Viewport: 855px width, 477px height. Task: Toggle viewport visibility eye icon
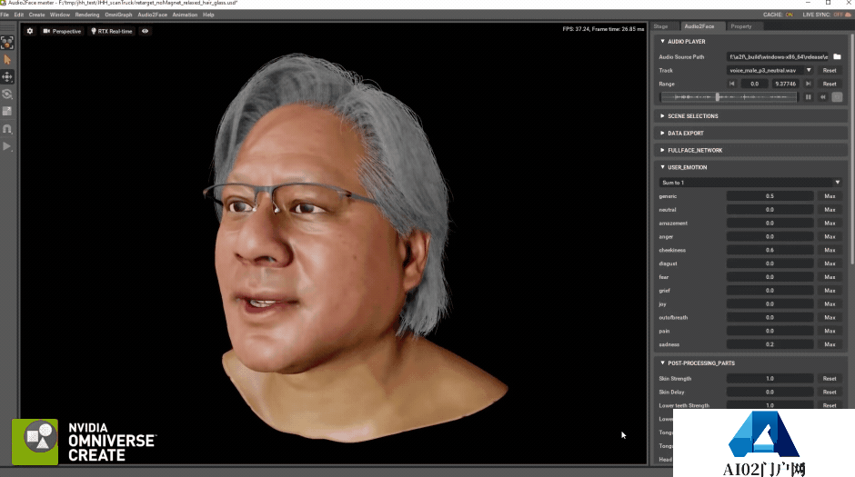click(x=146, y=31)
